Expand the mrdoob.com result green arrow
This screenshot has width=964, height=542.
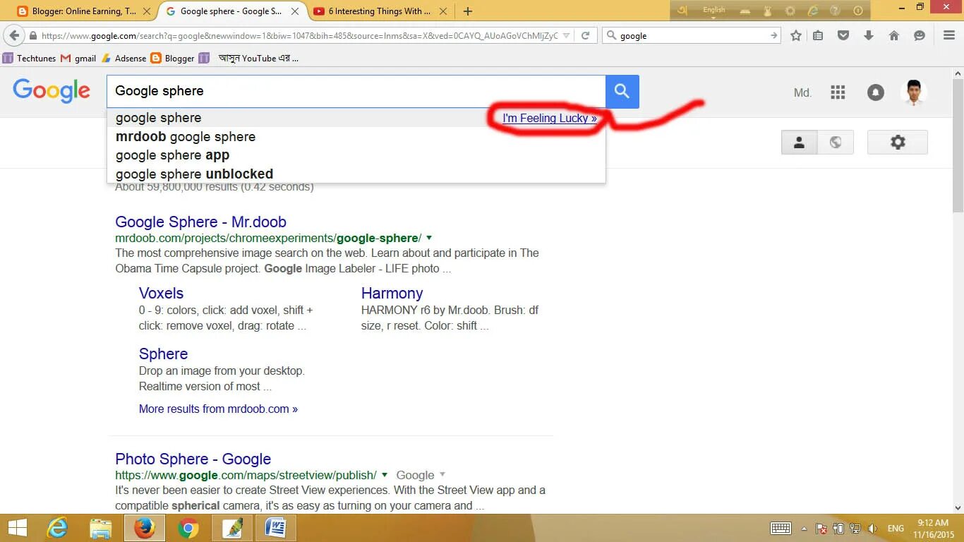click(x=429, y=238)
